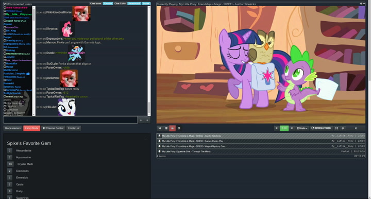The image size is (371, 199).
Task: Click the profile icon next to Xaekai
Action: 5,8
